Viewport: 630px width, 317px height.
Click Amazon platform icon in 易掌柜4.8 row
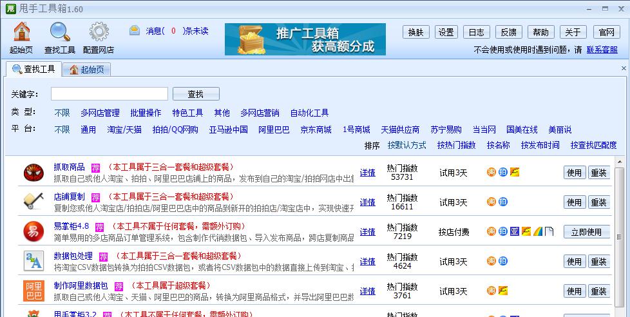[x=515, y=231]
